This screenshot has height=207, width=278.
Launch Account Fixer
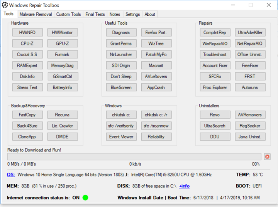(x=215, y=66)
